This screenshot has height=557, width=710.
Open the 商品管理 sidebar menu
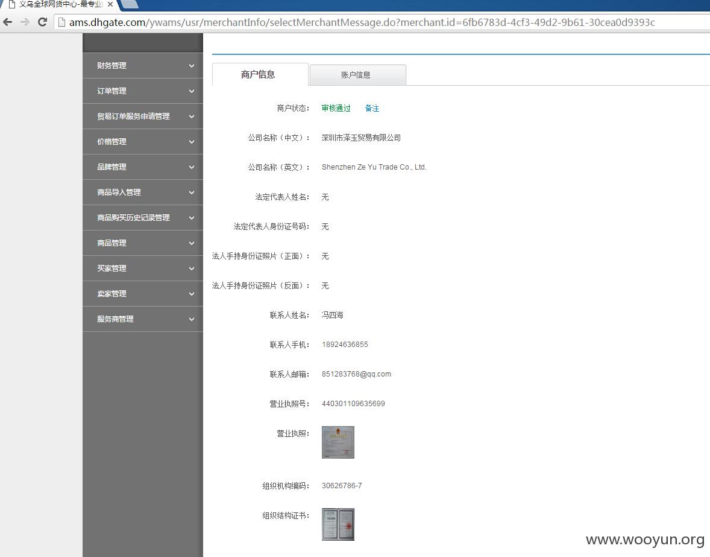coord(143,243)
